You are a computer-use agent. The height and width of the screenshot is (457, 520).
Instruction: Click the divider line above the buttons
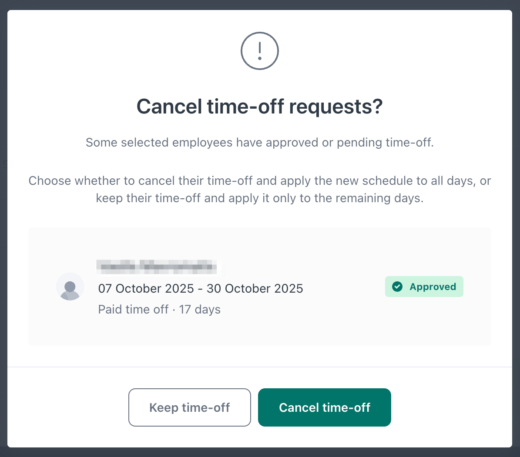pyautogui.click(x=260, y=367)
